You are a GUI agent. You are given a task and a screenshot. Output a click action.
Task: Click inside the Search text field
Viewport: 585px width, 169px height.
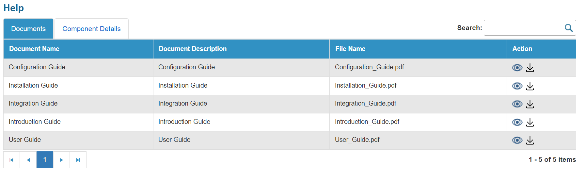(523, 28)
